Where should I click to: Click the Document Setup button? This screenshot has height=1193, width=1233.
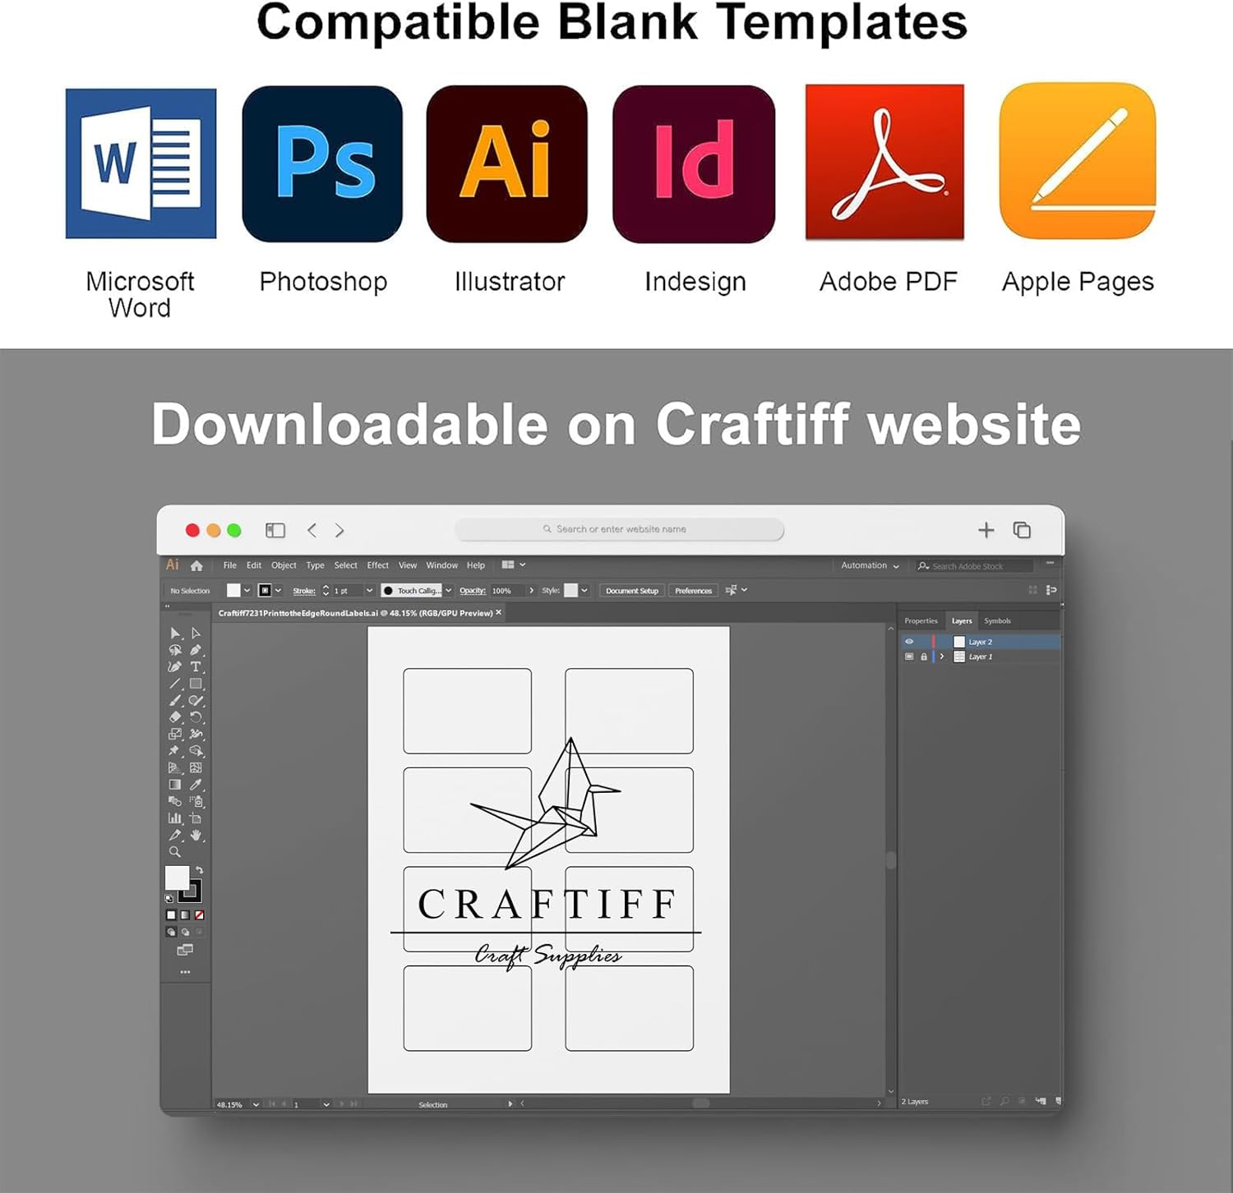631,591
